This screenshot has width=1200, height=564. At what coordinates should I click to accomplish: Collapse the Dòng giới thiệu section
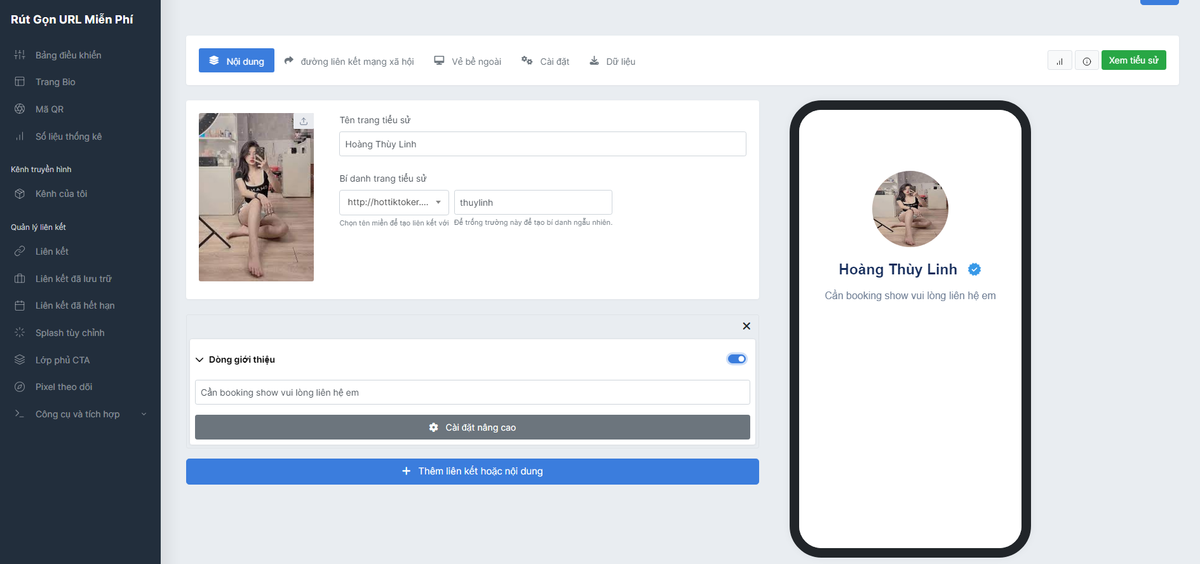click(x=199, y=359)
